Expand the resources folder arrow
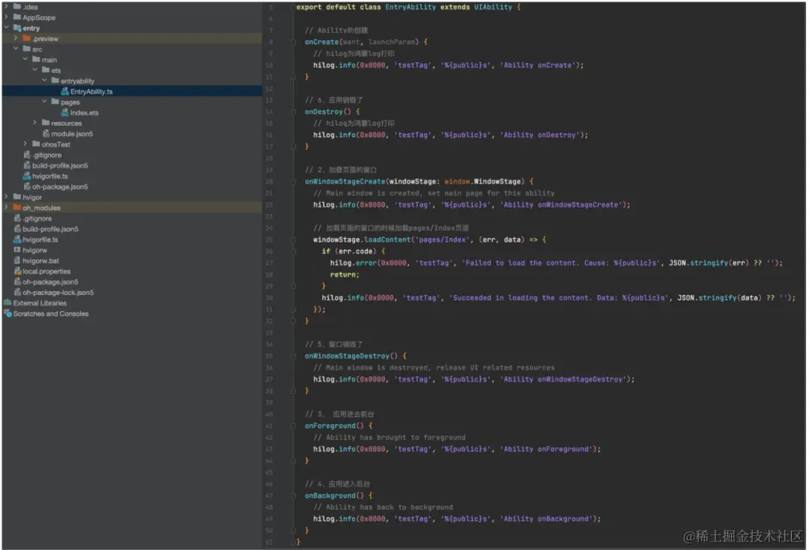This screenshot has height=550, width=809. pyautogui.click(x=34, y=123)
